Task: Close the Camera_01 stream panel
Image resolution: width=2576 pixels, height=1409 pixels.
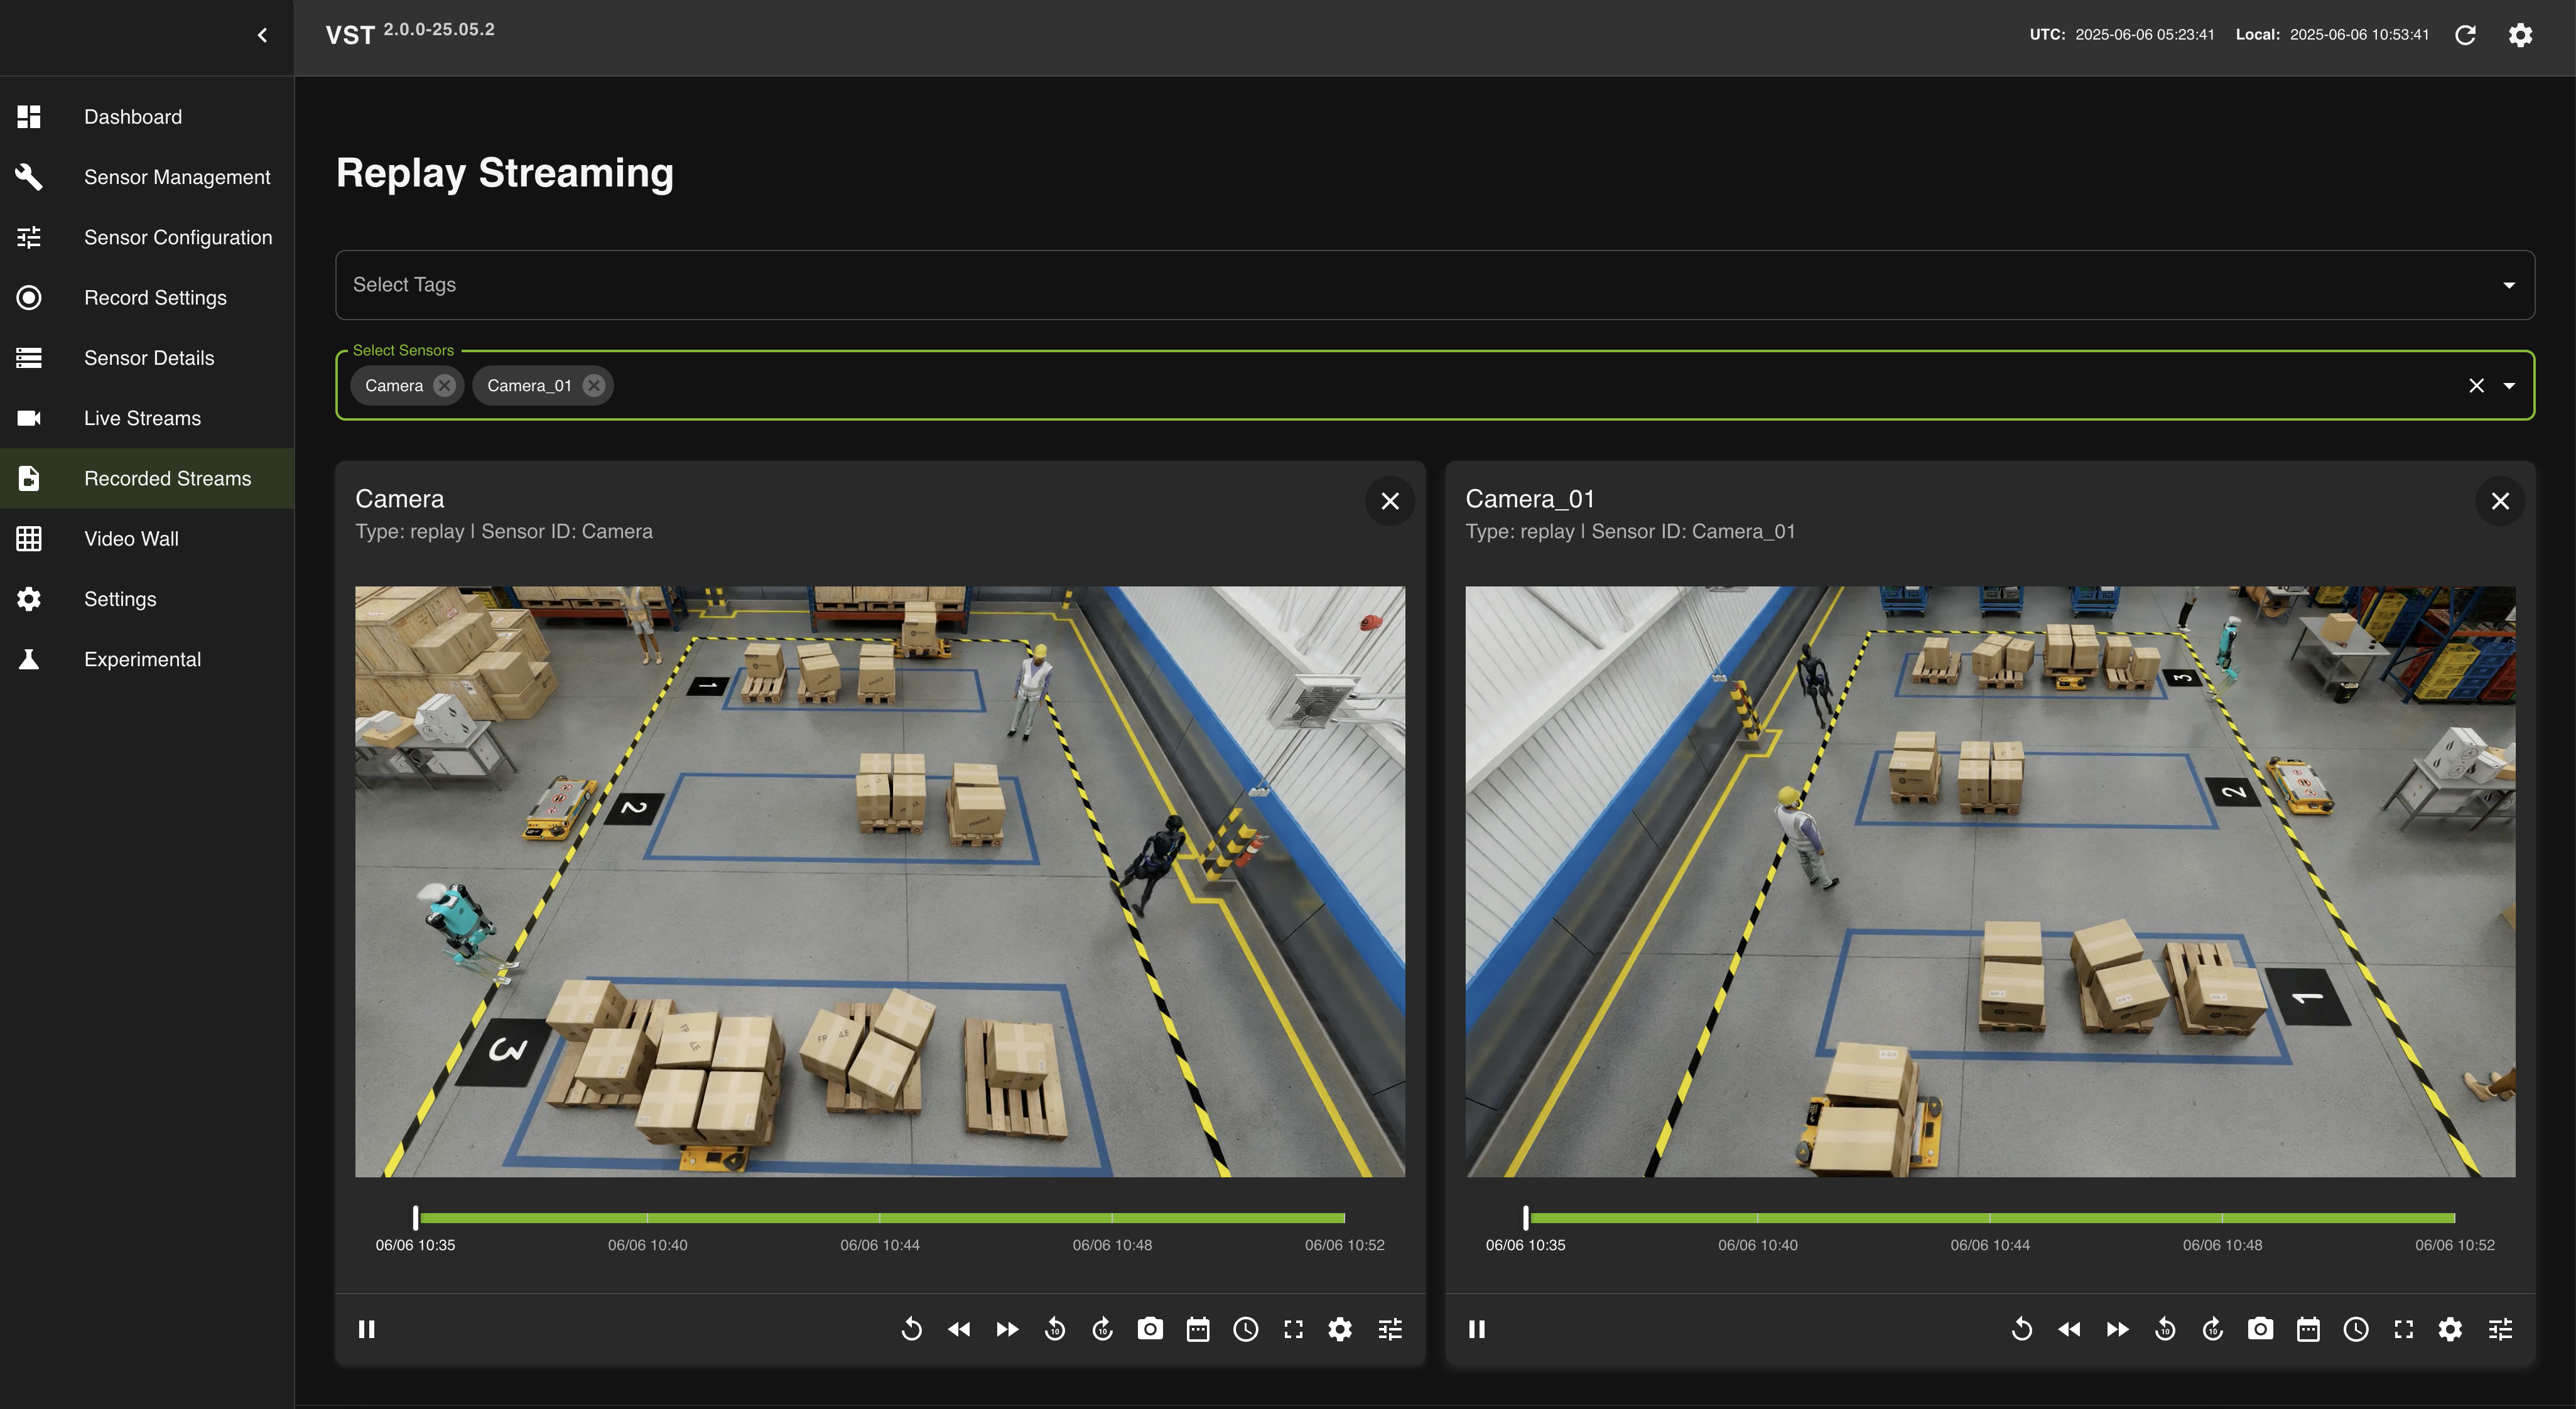Action: 2499,501
